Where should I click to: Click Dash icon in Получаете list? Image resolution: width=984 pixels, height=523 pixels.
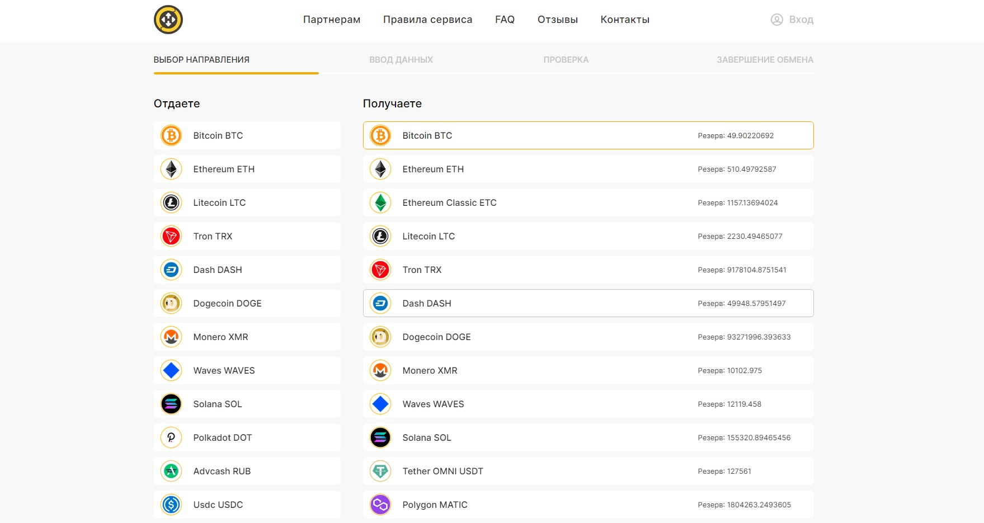click(x=380, y=303)
